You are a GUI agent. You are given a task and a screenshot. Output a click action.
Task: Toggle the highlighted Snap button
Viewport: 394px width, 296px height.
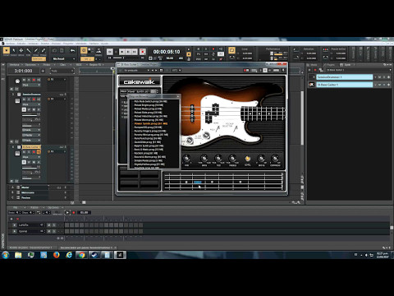(x=84, y=50)
